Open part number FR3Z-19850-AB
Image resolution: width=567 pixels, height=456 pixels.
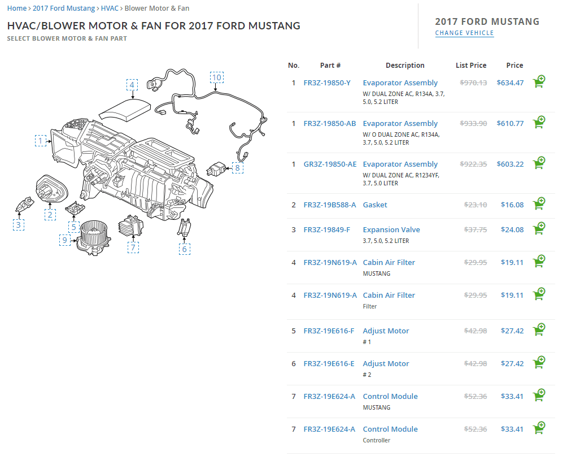[x=330, y=123]
